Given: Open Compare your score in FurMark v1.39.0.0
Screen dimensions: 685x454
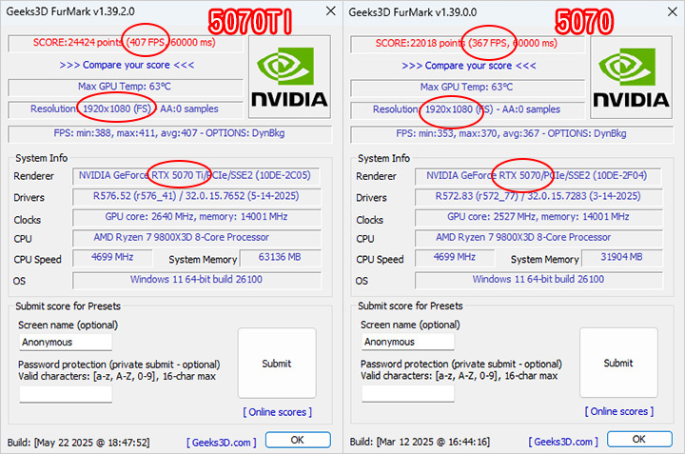Looking at the screenshot, I should pyautogui.click(x=469, y=66).
